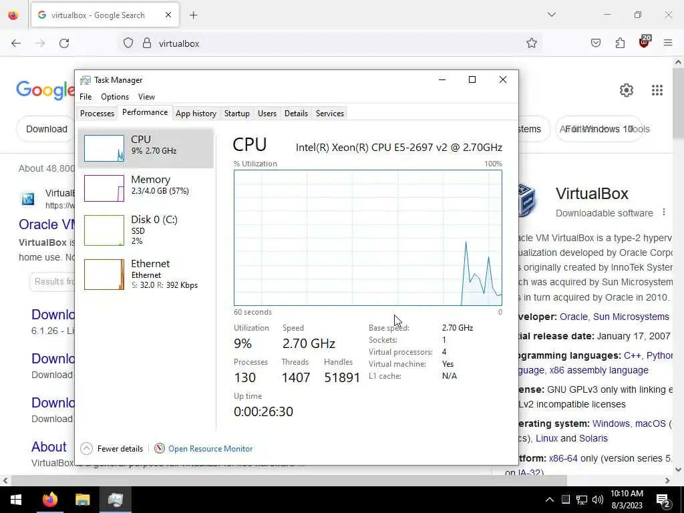Select Disk 0 (C:) in sidebar
Screen dimensions: 684x513
tap(146, 230)
